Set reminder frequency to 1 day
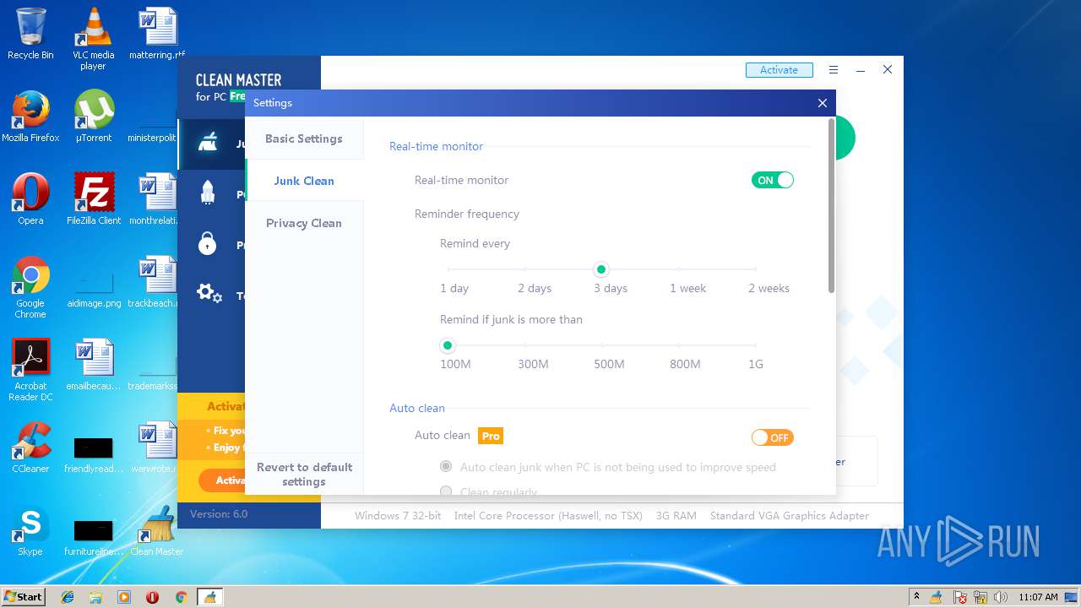Image resolution: width=1081 pixels, height=608 pixels. click(448, 270)
